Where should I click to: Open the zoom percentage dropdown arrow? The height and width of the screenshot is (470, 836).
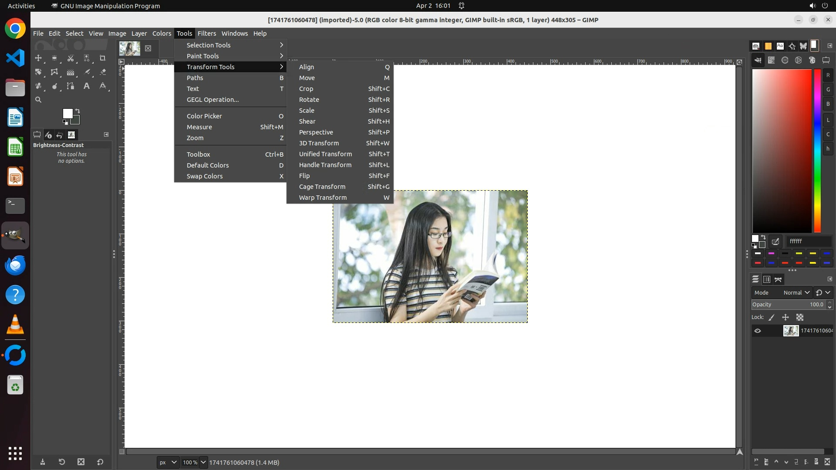203,463
